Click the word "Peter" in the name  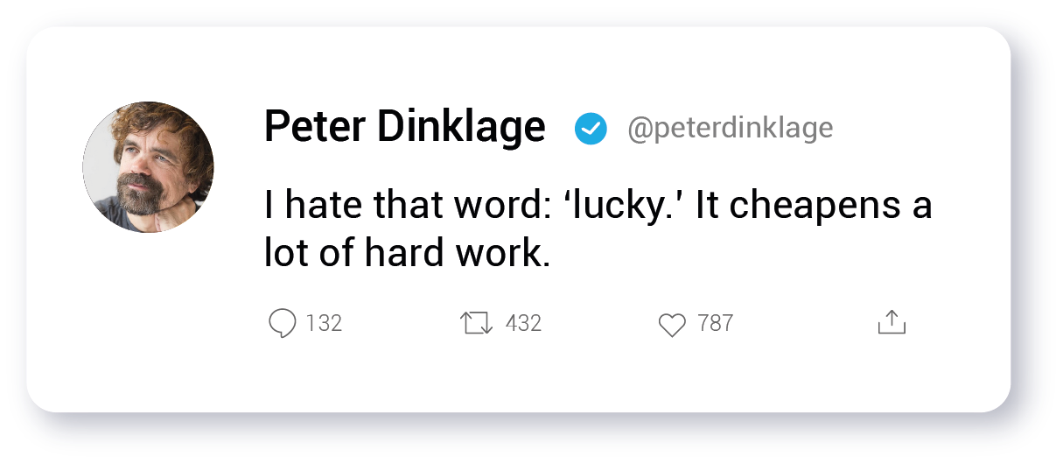[x=314, y=128]
